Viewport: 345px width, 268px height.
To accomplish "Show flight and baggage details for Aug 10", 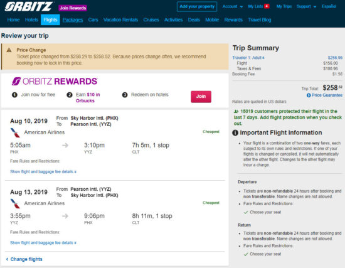I will 43,171.
